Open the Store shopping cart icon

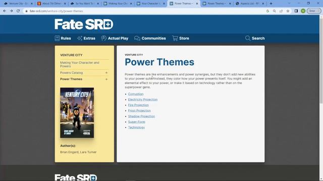click(x=175, y=38)
